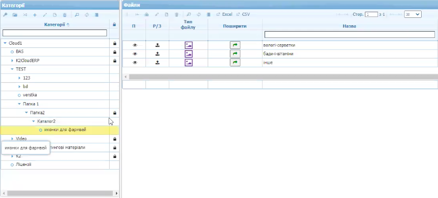438x198 pixels.
Task: Click the document icon in Категорії toolbar
Action: [55, 15]
